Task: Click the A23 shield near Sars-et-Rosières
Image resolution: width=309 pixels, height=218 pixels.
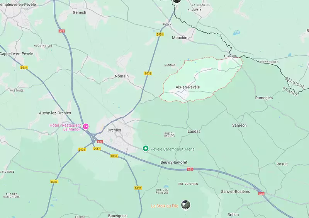Action: (261, 194)
